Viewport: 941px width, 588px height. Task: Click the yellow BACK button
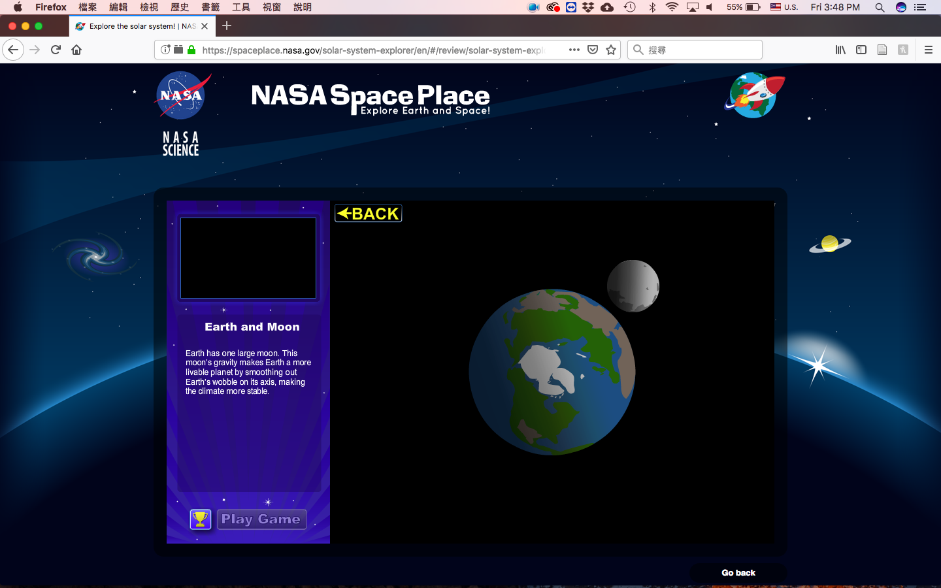coord(368,213)
